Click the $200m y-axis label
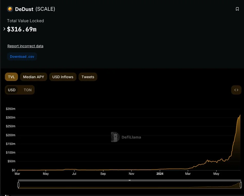 tap(11, 135)
